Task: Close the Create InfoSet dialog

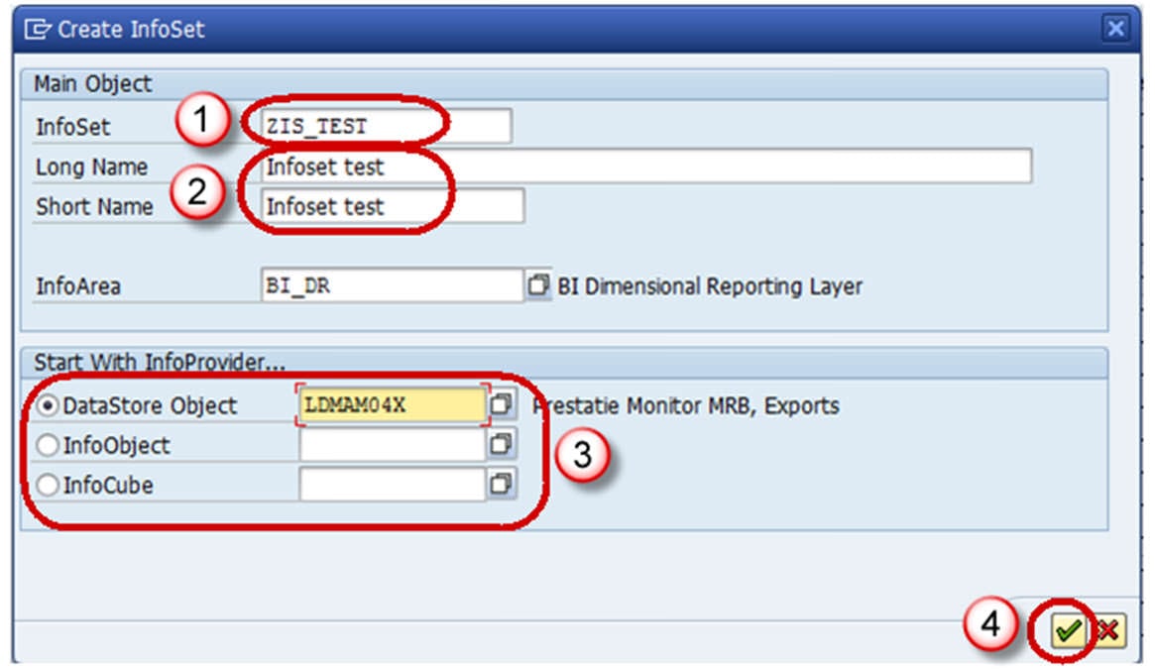Action: click(x=1116, y=28)
